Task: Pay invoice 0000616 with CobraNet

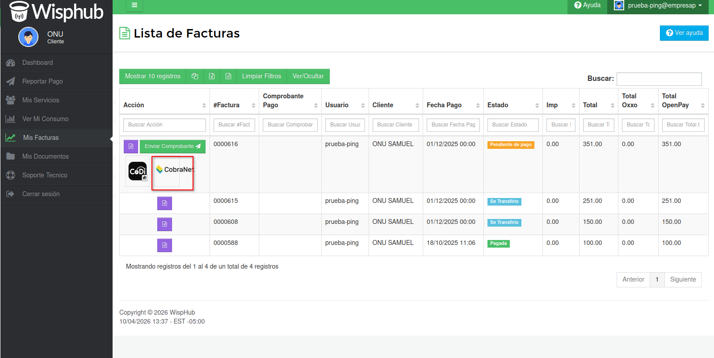Action: click(172, 173)
